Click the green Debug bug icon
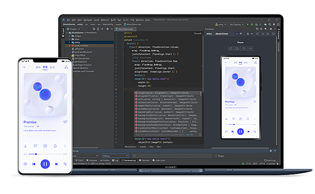Screen dimensions: 315x194 point(252,25)
